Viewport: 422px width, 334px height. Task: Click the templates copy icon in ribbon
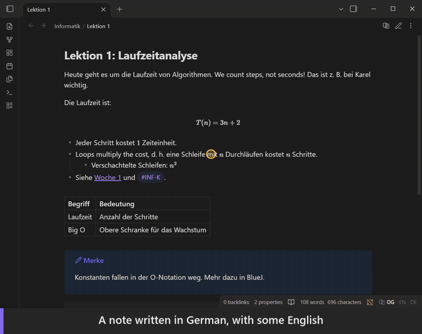(9, 79)
